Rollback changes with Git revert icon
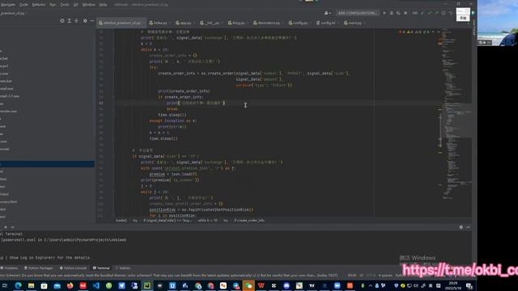The height and width of the screenshot is (291, 518). (x=451, y=13)
